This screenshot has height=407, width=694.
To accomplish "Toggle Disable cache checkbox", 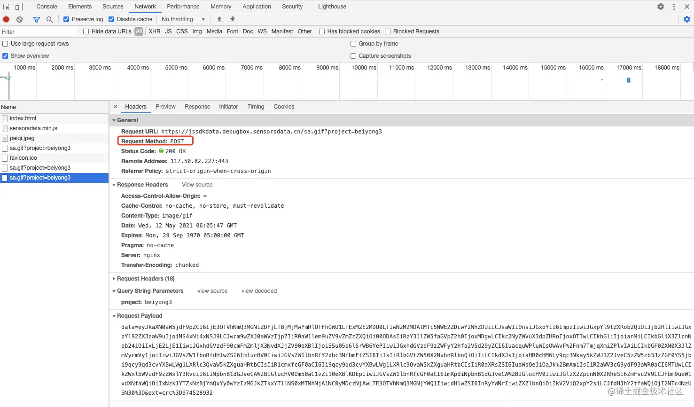I will click(x=111, y=19).
